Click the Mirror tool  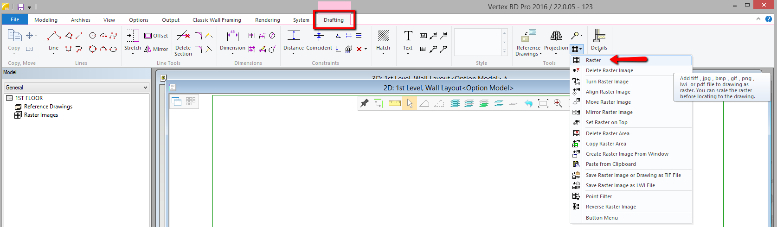156,49
